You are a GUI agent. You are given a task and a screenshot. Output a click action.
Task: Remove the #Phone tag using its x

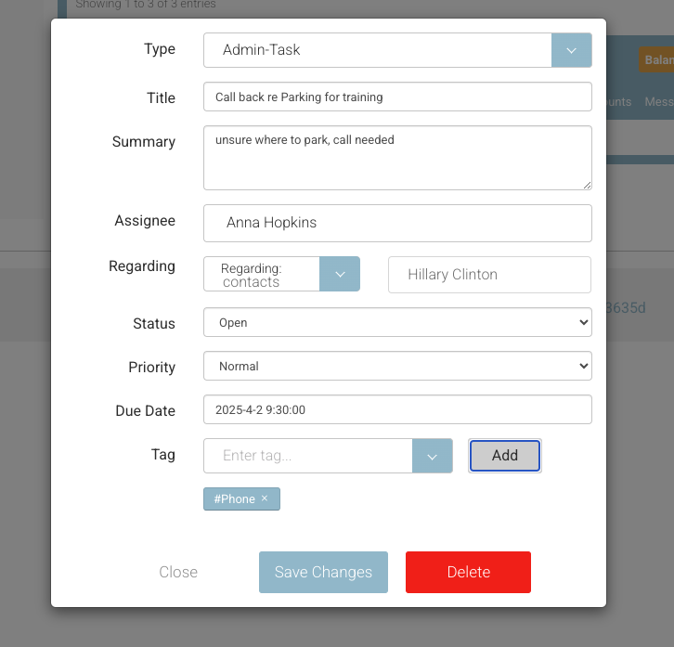(265, 498)
